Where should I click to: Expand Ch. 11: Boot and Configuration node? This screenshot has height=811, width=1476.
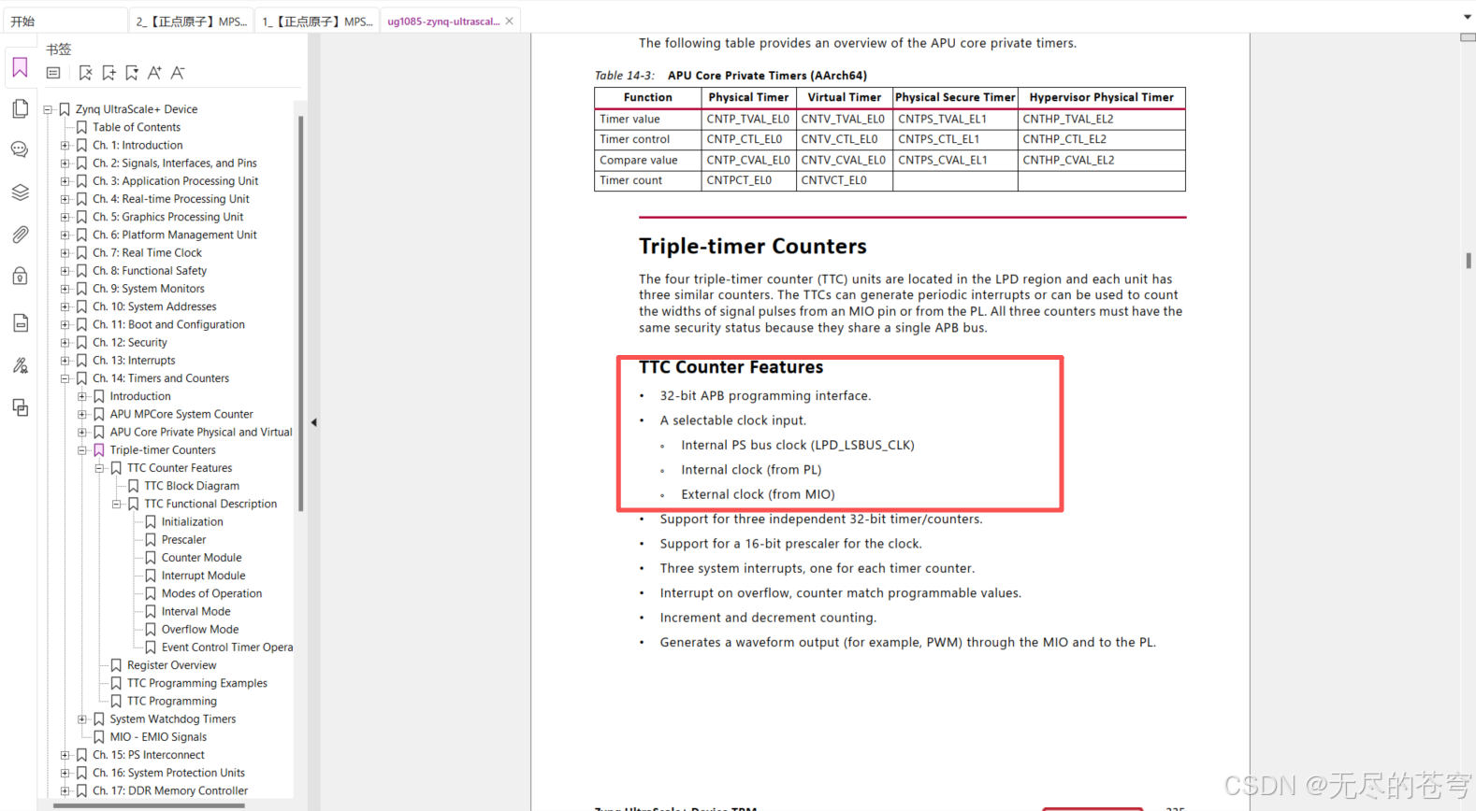coord(65,324)
